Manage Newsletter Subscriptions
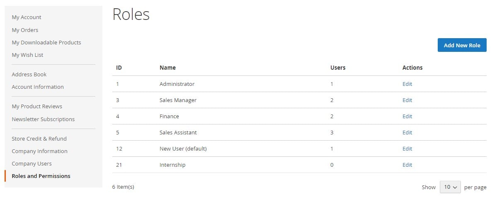 tap(43, 119)
